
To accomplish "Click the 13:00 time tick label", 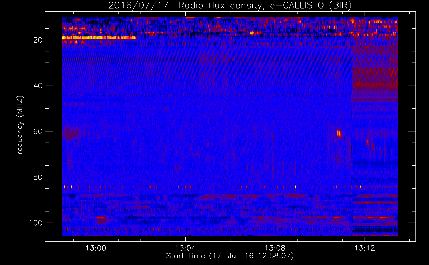I will [96, 248].
